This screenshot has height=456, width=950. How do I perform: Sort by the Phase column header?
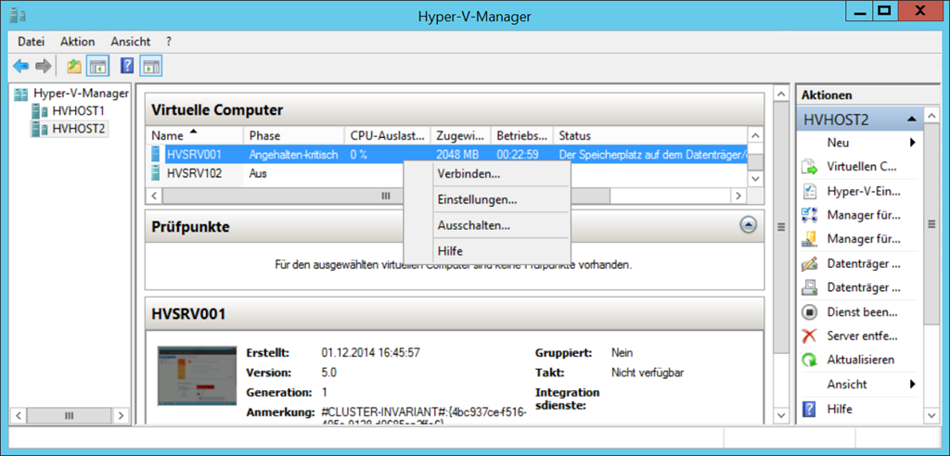click(x=294, y=135)
